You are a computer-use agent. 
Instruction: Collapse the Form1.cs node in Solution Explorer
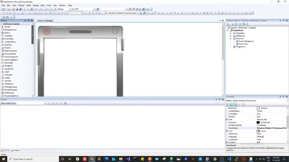tap(230, 39)
